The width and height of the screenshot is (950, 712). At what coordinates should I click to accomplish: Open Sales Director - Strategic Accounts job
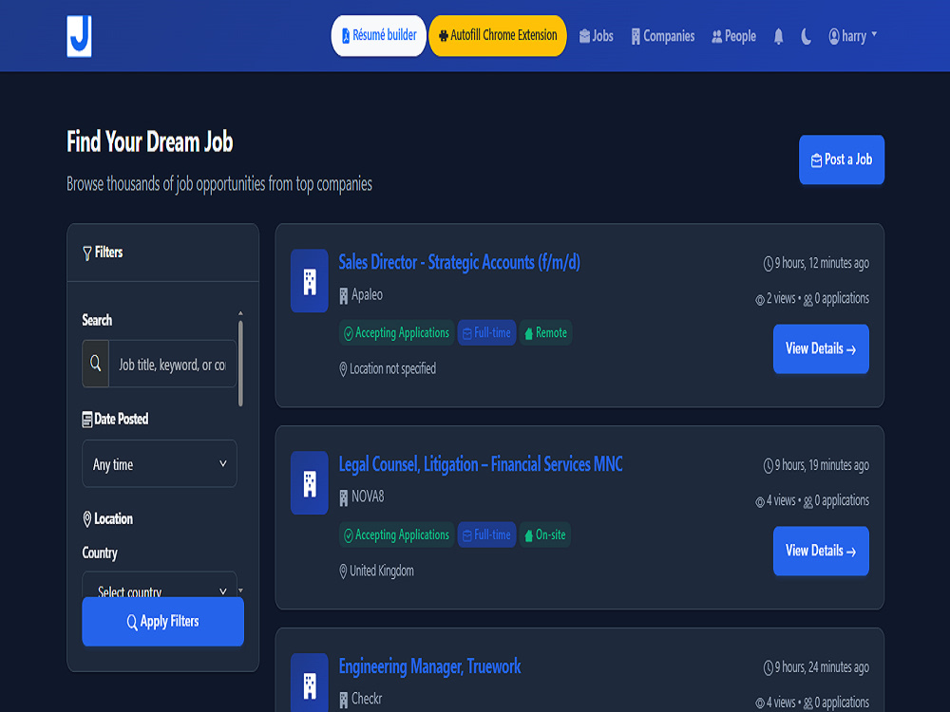click(x=459, y=262)
